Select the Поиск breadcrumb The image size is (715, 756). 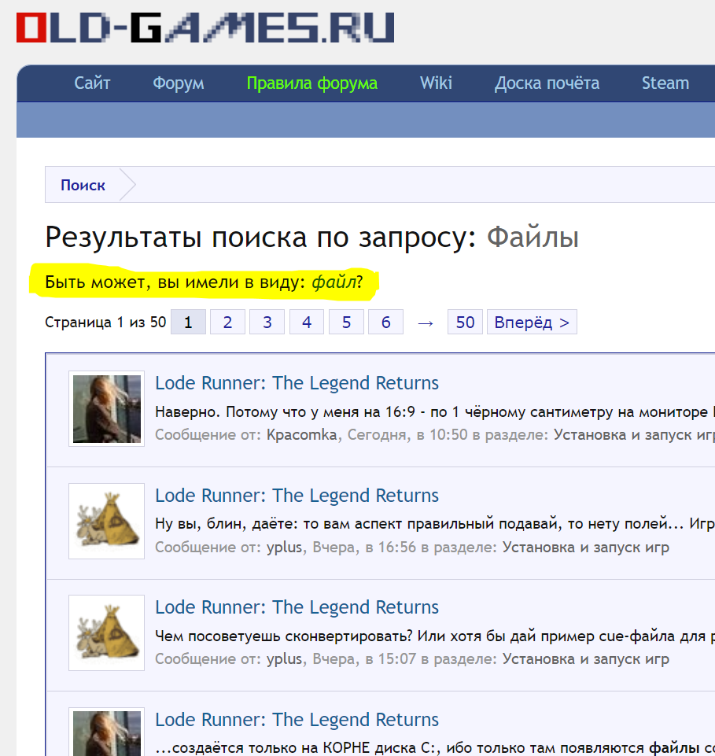[x=83, y=185]
